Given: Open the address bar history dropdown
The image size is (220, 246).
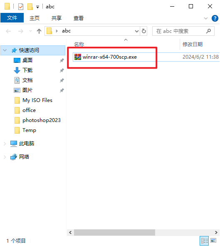Looking at the screenshot, I should point(137,31).
